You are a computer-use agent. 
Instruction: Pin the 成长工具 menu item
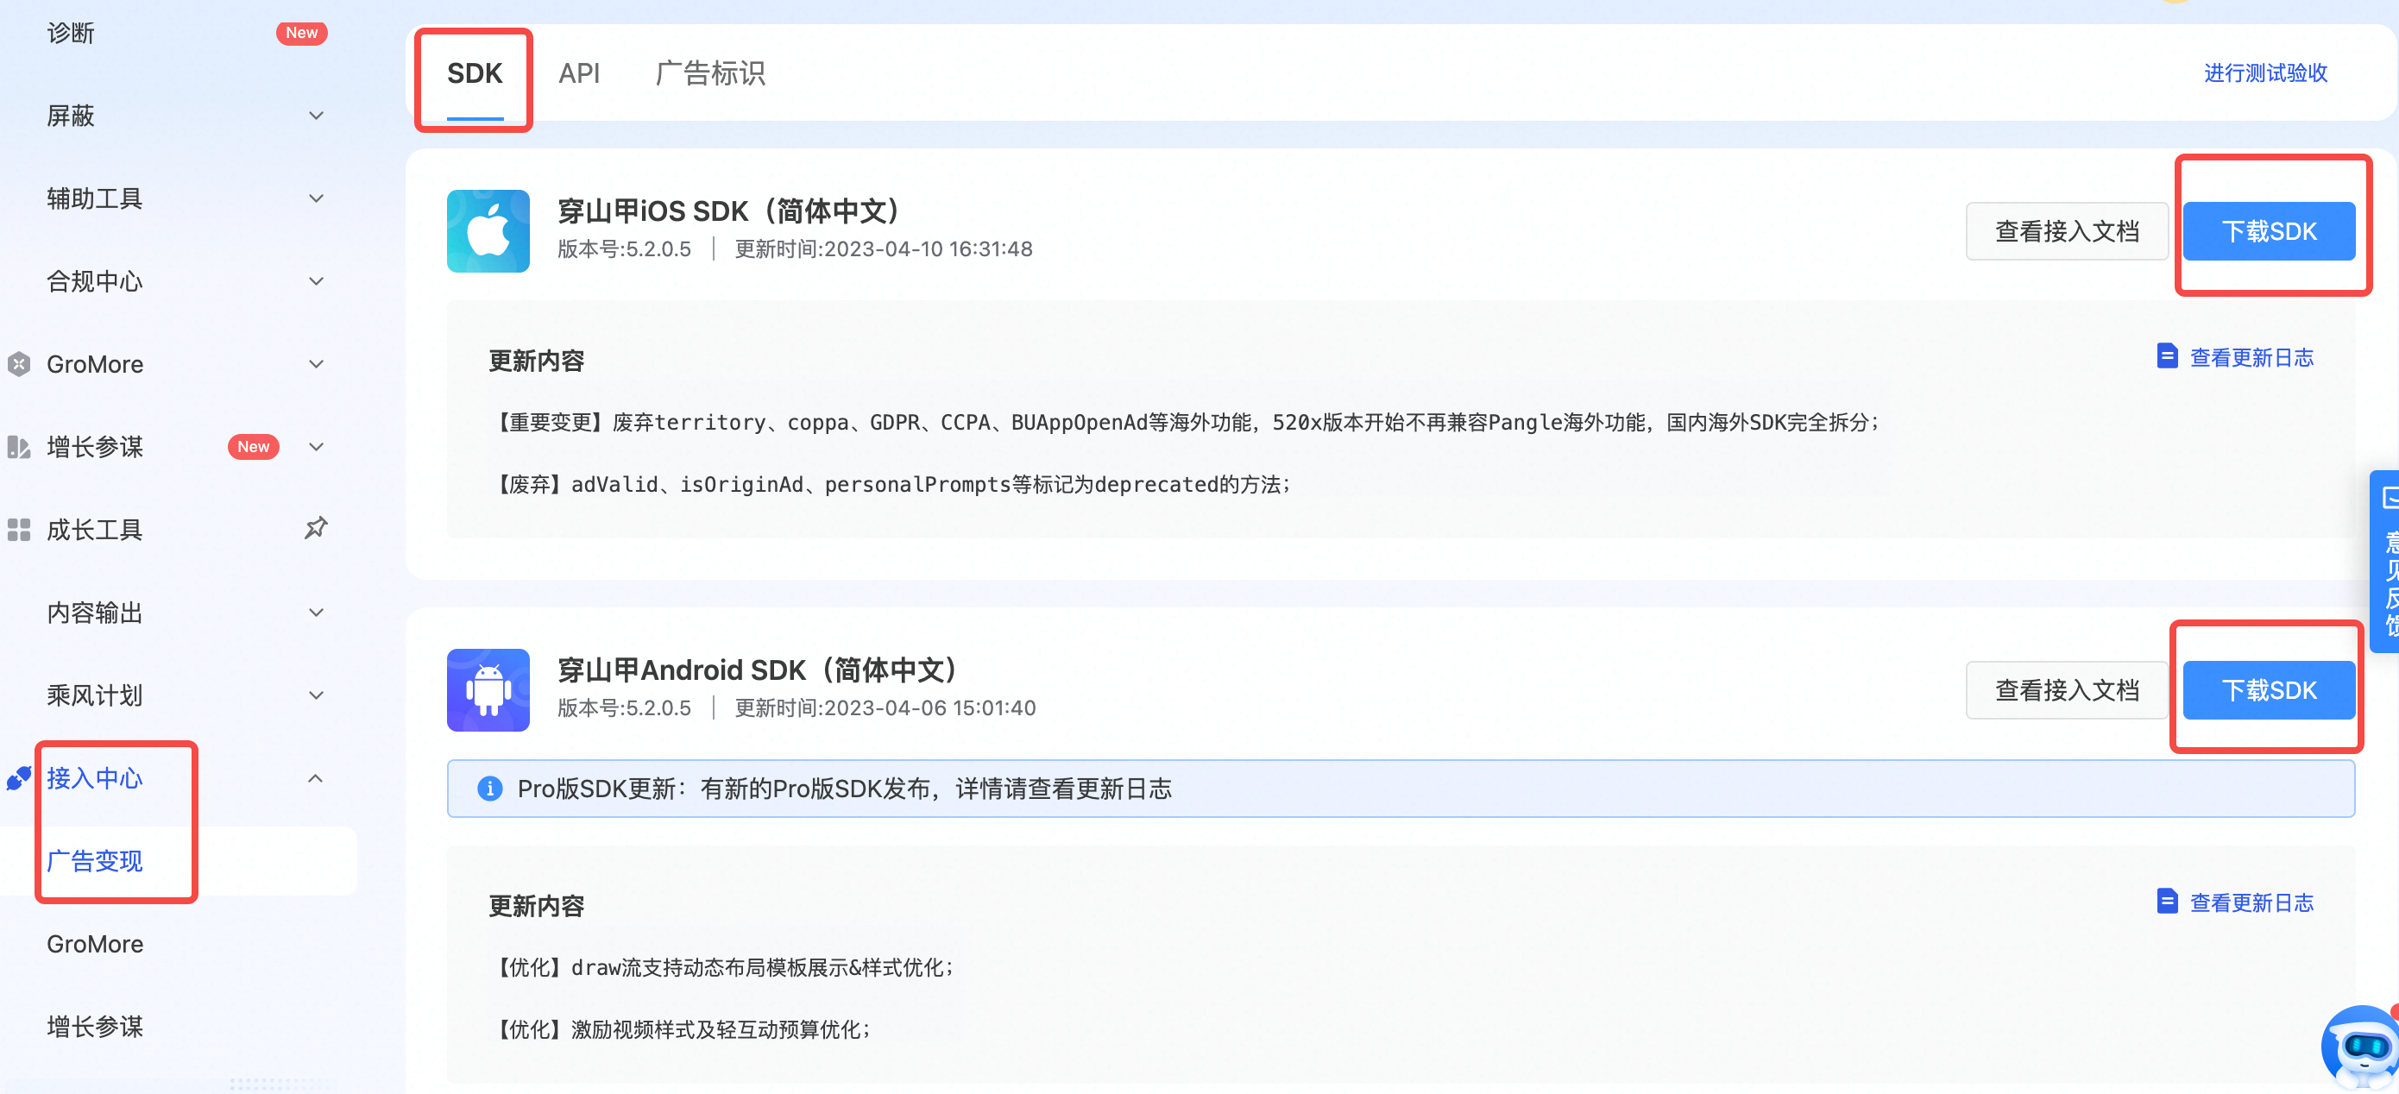(316, 528)
